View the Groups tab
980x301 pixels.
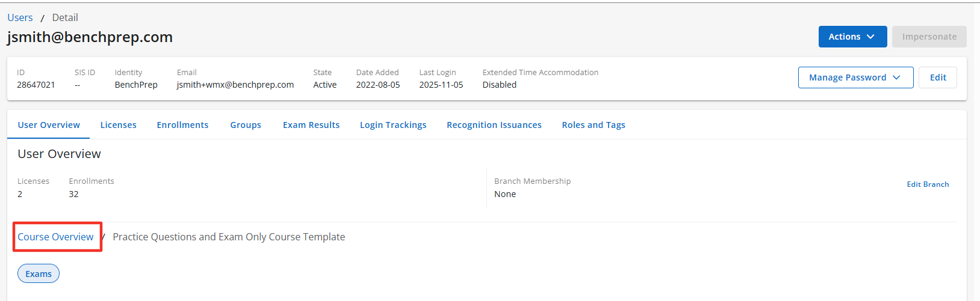click(x=246, y=125)
